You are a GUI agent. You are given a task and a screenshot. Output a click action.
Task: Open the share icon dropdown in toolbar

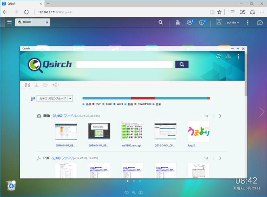56,85
